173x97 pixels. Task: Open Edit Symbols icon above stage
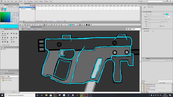click(x=130, y=29)
